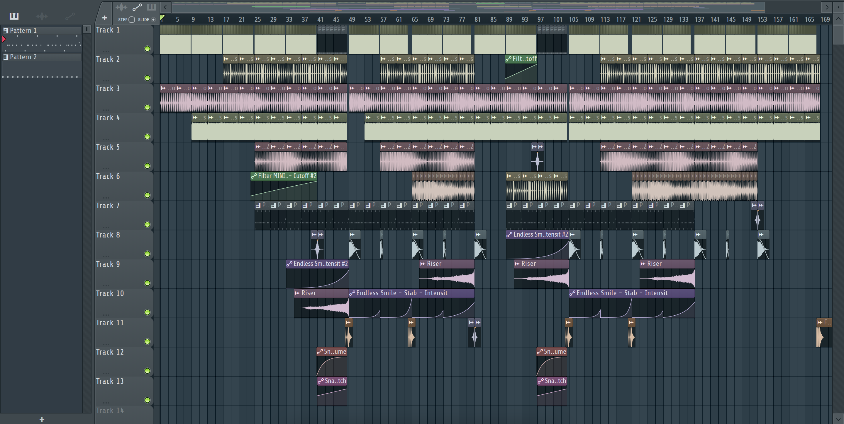Viewport: 844px width, 424px height.
Task: Mute Track 10 with its green LED
Action: (x=148, y=312)
